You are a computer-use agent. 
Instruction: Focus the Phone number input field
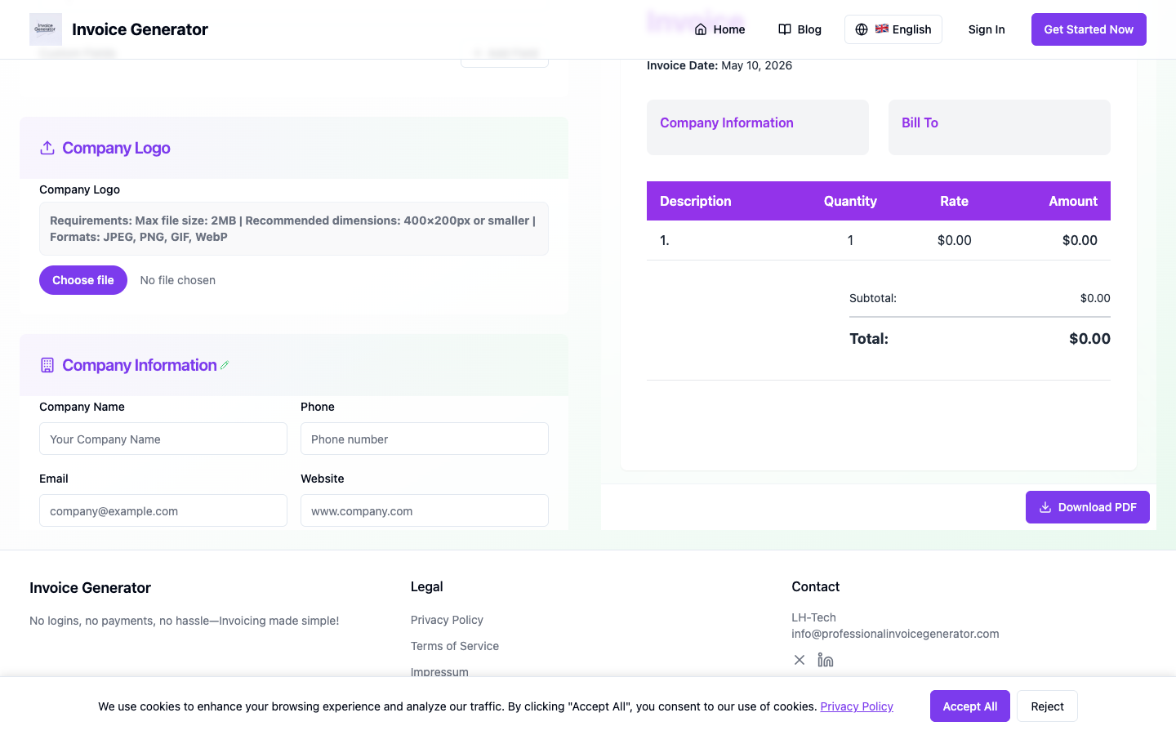tap(425, 439)
